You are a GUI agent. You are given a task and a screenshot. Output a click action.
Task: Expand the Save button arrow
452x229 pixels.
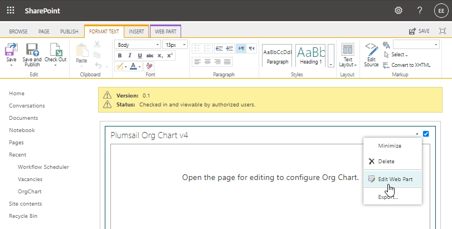11,65
